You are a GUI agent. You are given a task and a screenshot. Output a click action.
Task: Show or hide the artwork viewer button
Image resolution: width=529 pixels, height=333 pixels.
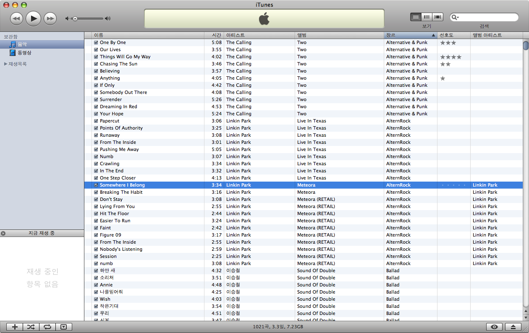[64, 327]
